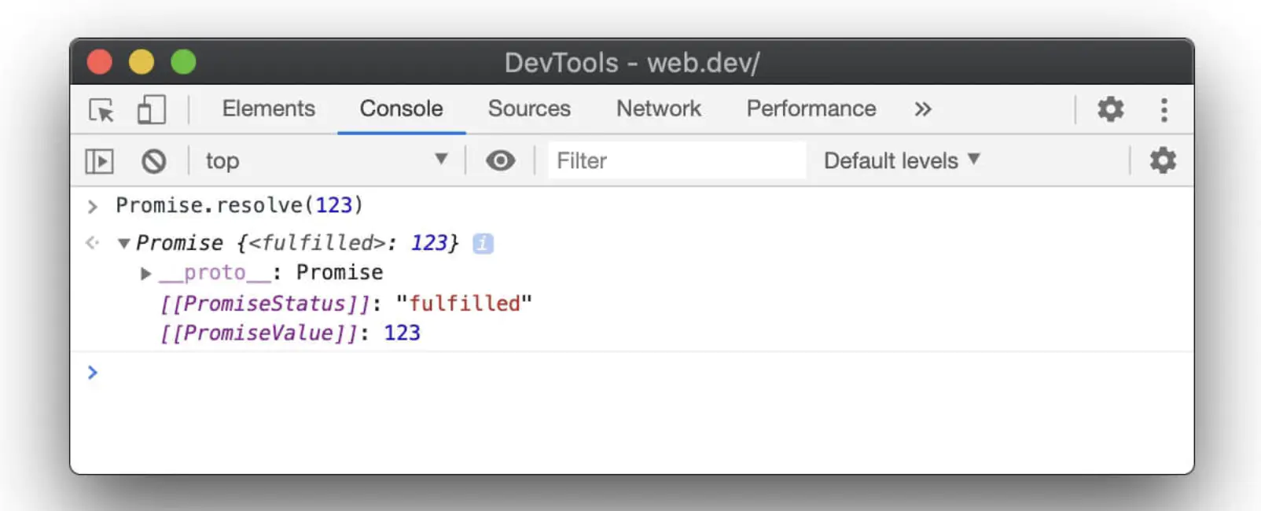Show more tabs with the chevron
This screenshot has height=511, width=1261.
[922, 109]
